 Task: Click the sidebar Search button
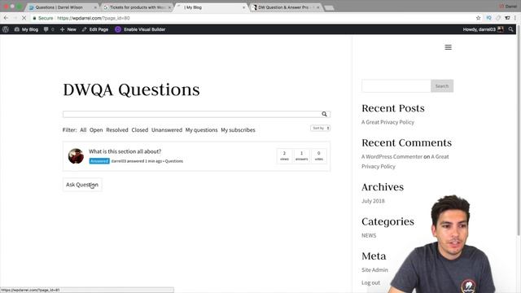(442, 86)
